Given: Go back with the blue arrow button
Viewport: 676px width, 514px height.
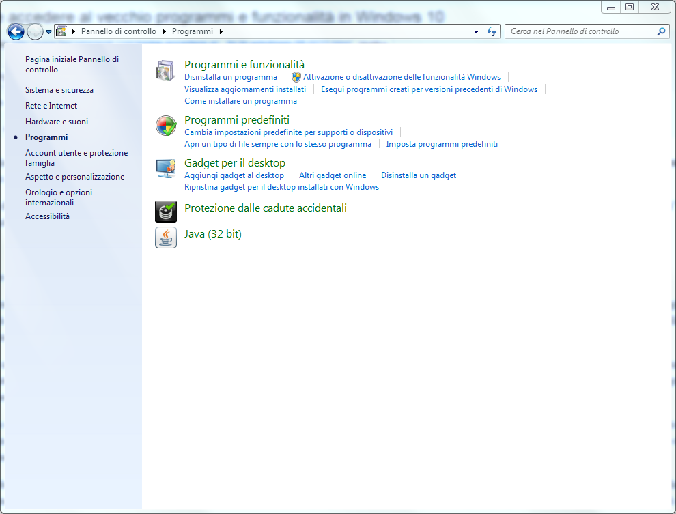Looking at the screenshot, I should tap(16, 31).
